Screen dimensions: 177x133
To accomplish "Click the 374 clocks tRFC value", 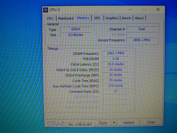I will [116, 86].
